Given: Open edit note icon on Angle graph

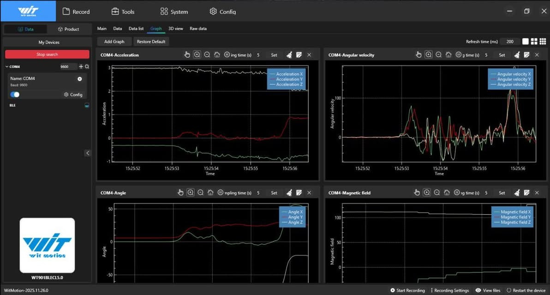Looking at the screenshot, I should pos(299,193).
